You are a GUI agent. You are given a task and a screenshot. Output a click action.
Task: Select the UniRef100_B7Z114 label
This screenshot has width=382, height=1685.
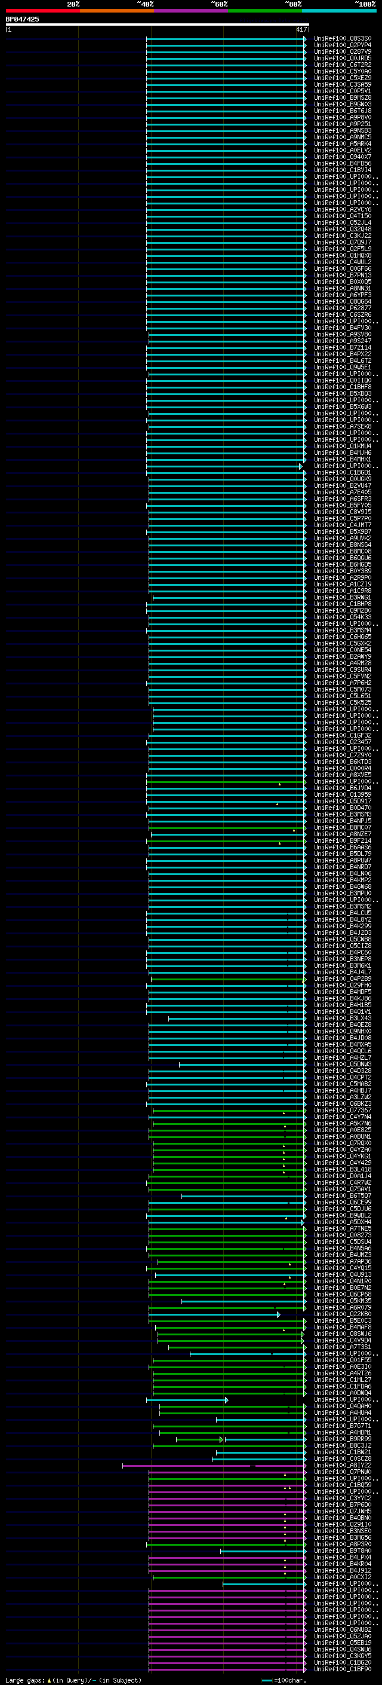pos(342,347)
